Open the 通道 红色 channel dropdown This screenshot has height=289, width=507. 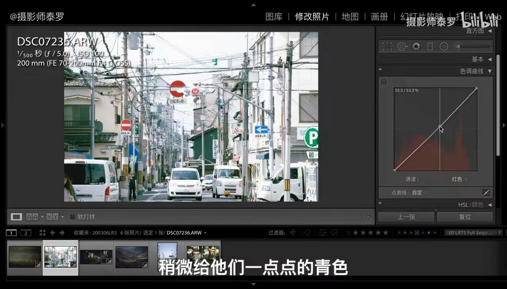point(459,179)
